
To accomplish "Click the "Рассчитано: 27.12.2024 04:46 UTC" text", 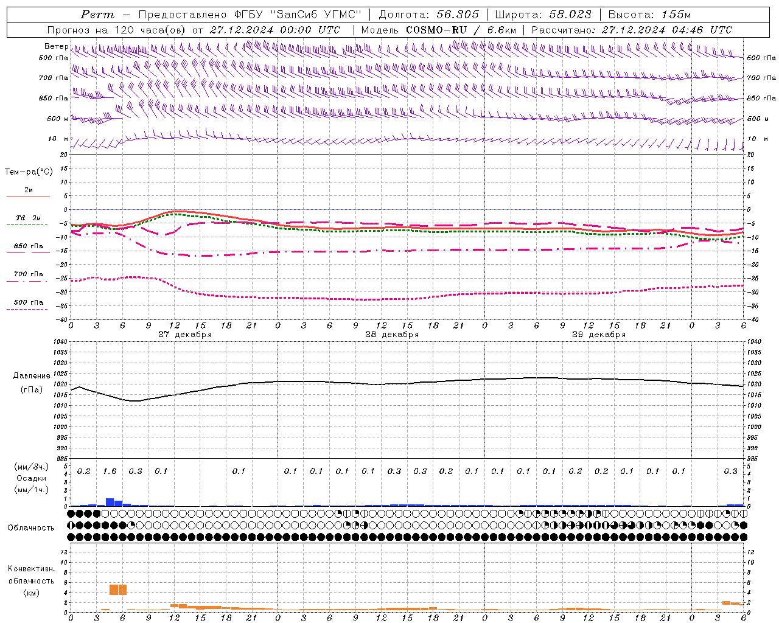I will point(632,30).
